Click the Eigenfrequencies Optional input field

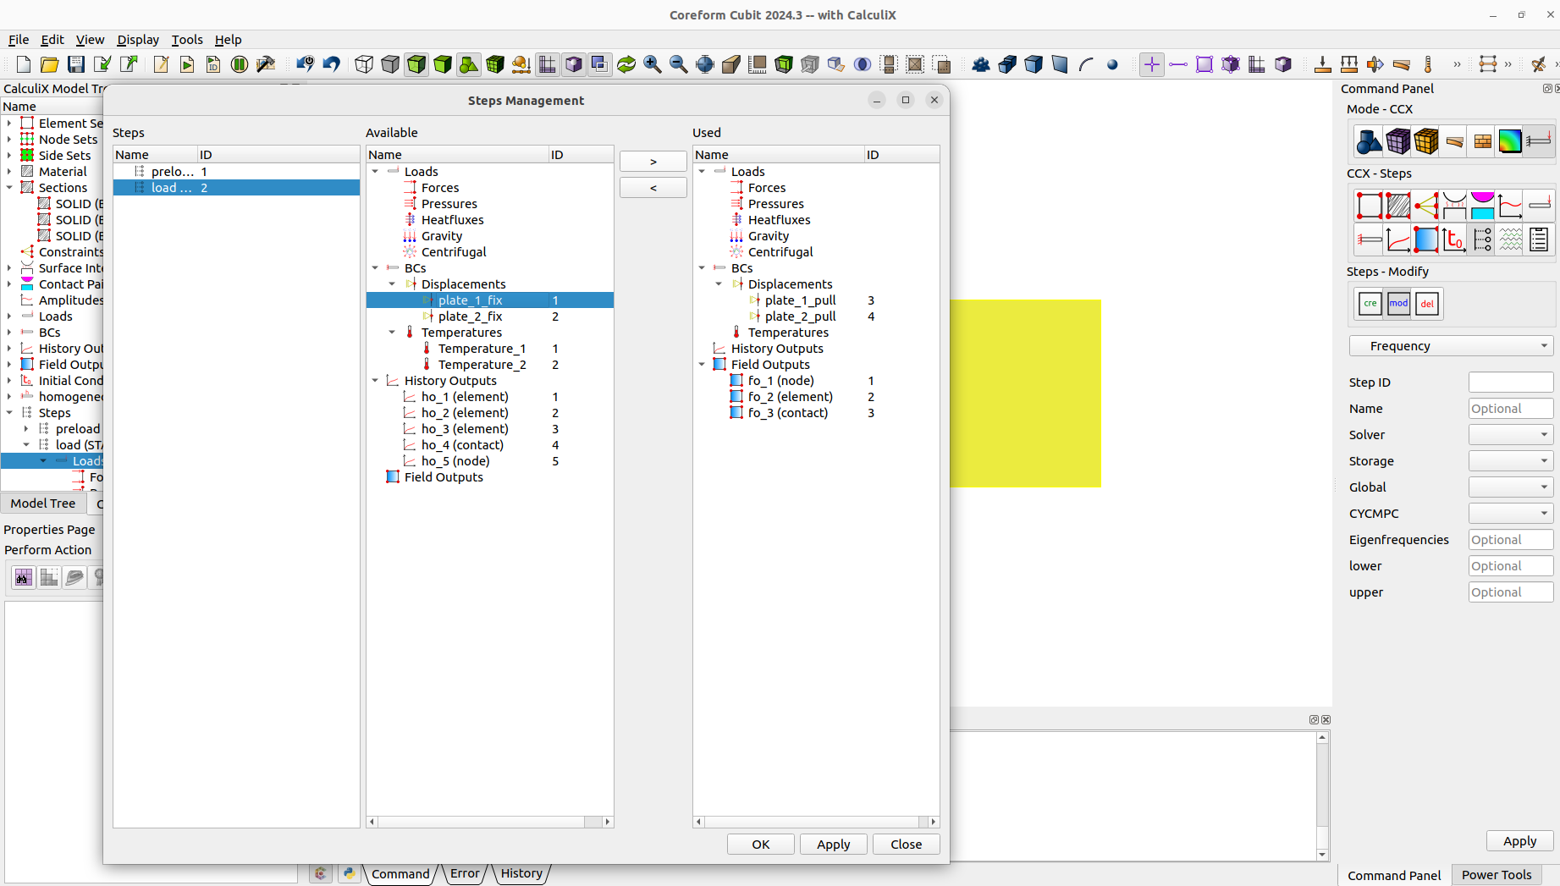1510,539
